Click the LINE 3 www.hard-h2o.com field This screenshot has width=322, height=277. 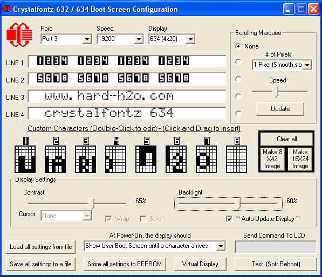[127, 96]
